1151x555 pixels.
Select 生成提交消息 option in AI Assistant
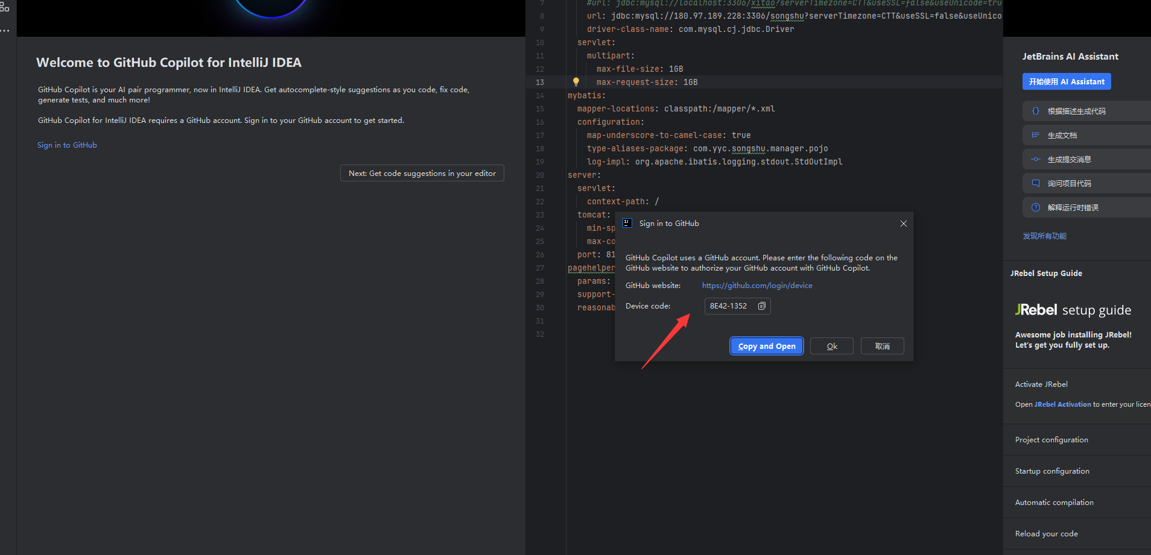[1086, 159]
